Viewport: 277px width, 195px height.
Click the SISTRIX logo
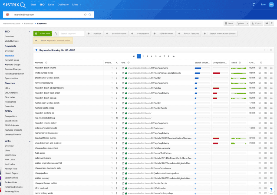tap(14, 5)
